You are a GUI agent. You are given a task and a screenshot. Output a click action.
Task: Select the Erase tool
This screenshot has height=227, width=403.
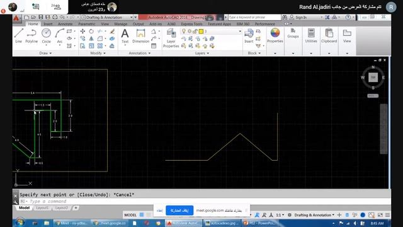pyautogui.click(x=112, y=32)
